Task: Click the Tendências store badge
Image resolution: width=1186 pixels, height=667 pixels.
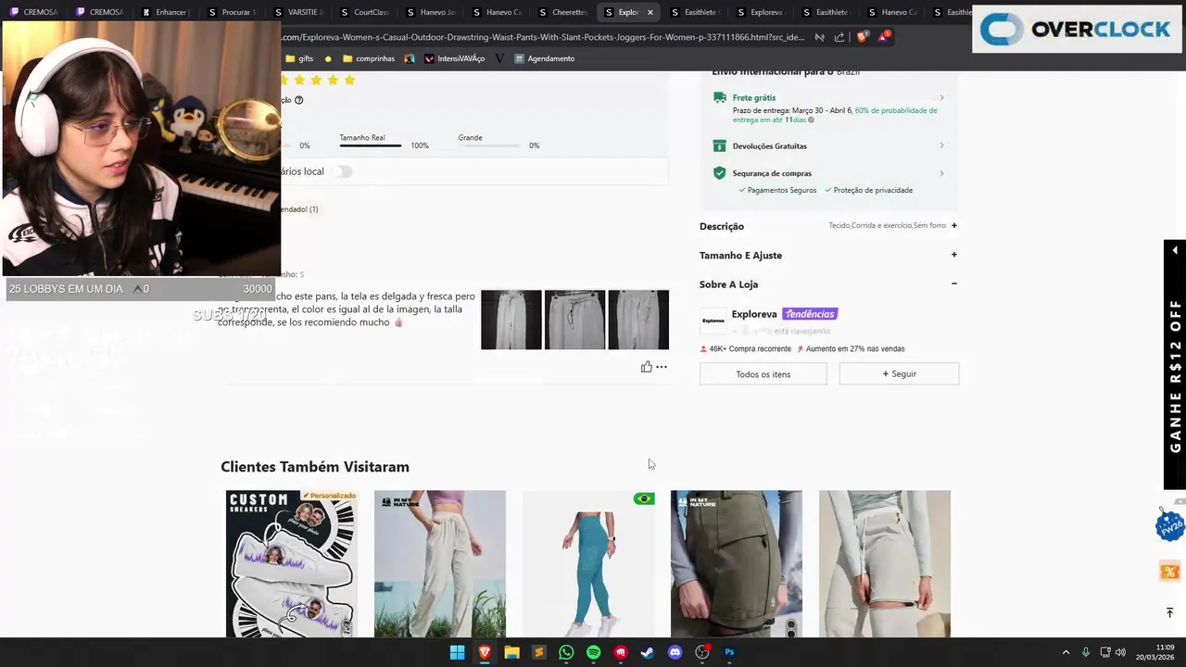Action: click(810, 314)
